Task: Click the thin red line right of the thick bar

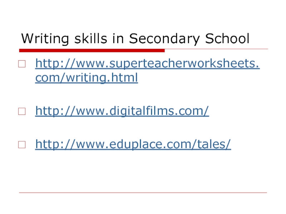Action: tap(214, 49)
